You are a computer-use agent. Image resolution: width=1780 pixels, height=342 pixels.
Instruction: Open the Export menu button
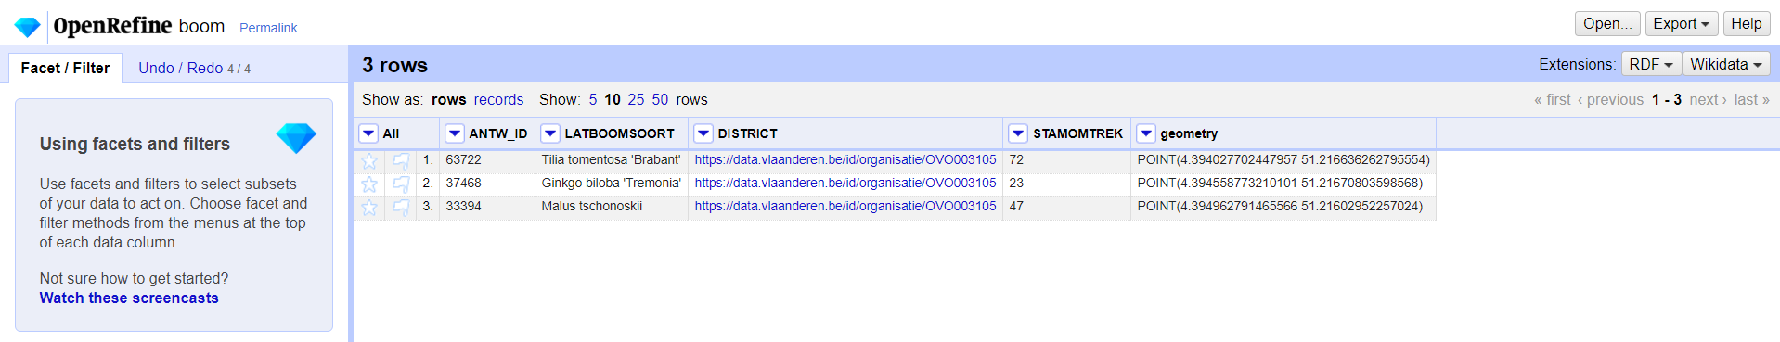pyautogui.click(x=1681, y=23)
